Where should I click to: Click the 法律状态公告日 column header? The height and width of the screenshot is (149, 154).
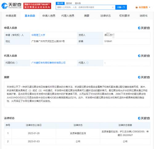pyautogui.click(x=34, y=125)
